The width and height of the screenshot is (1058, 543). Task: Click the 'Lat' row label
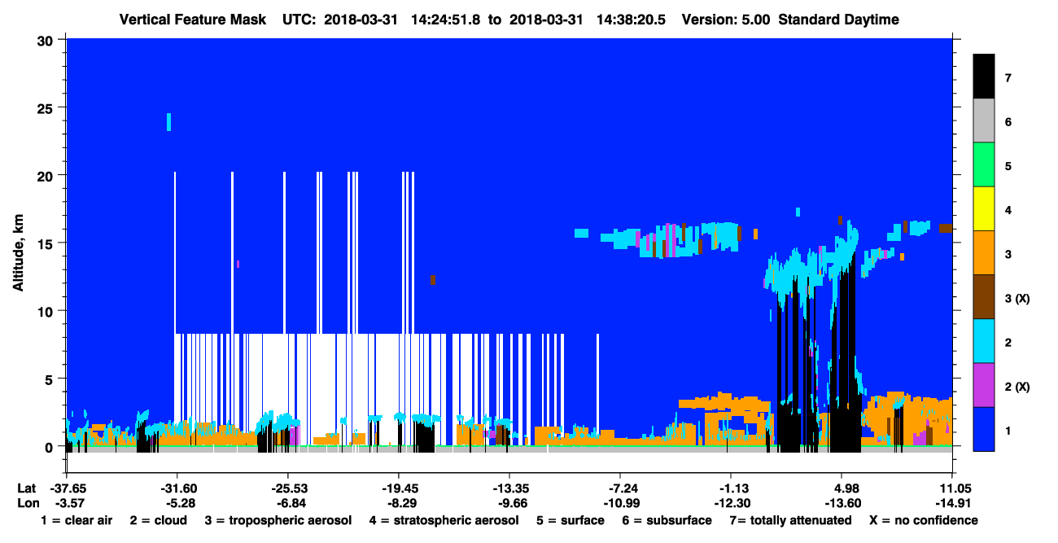[26, 488]
